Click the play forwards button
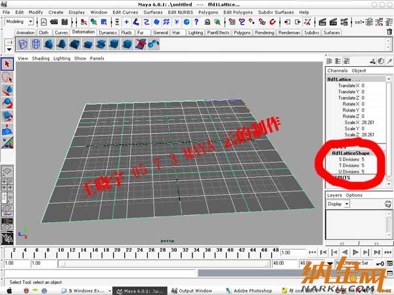The height and width of the screenshot is (295, 394). 355,252
